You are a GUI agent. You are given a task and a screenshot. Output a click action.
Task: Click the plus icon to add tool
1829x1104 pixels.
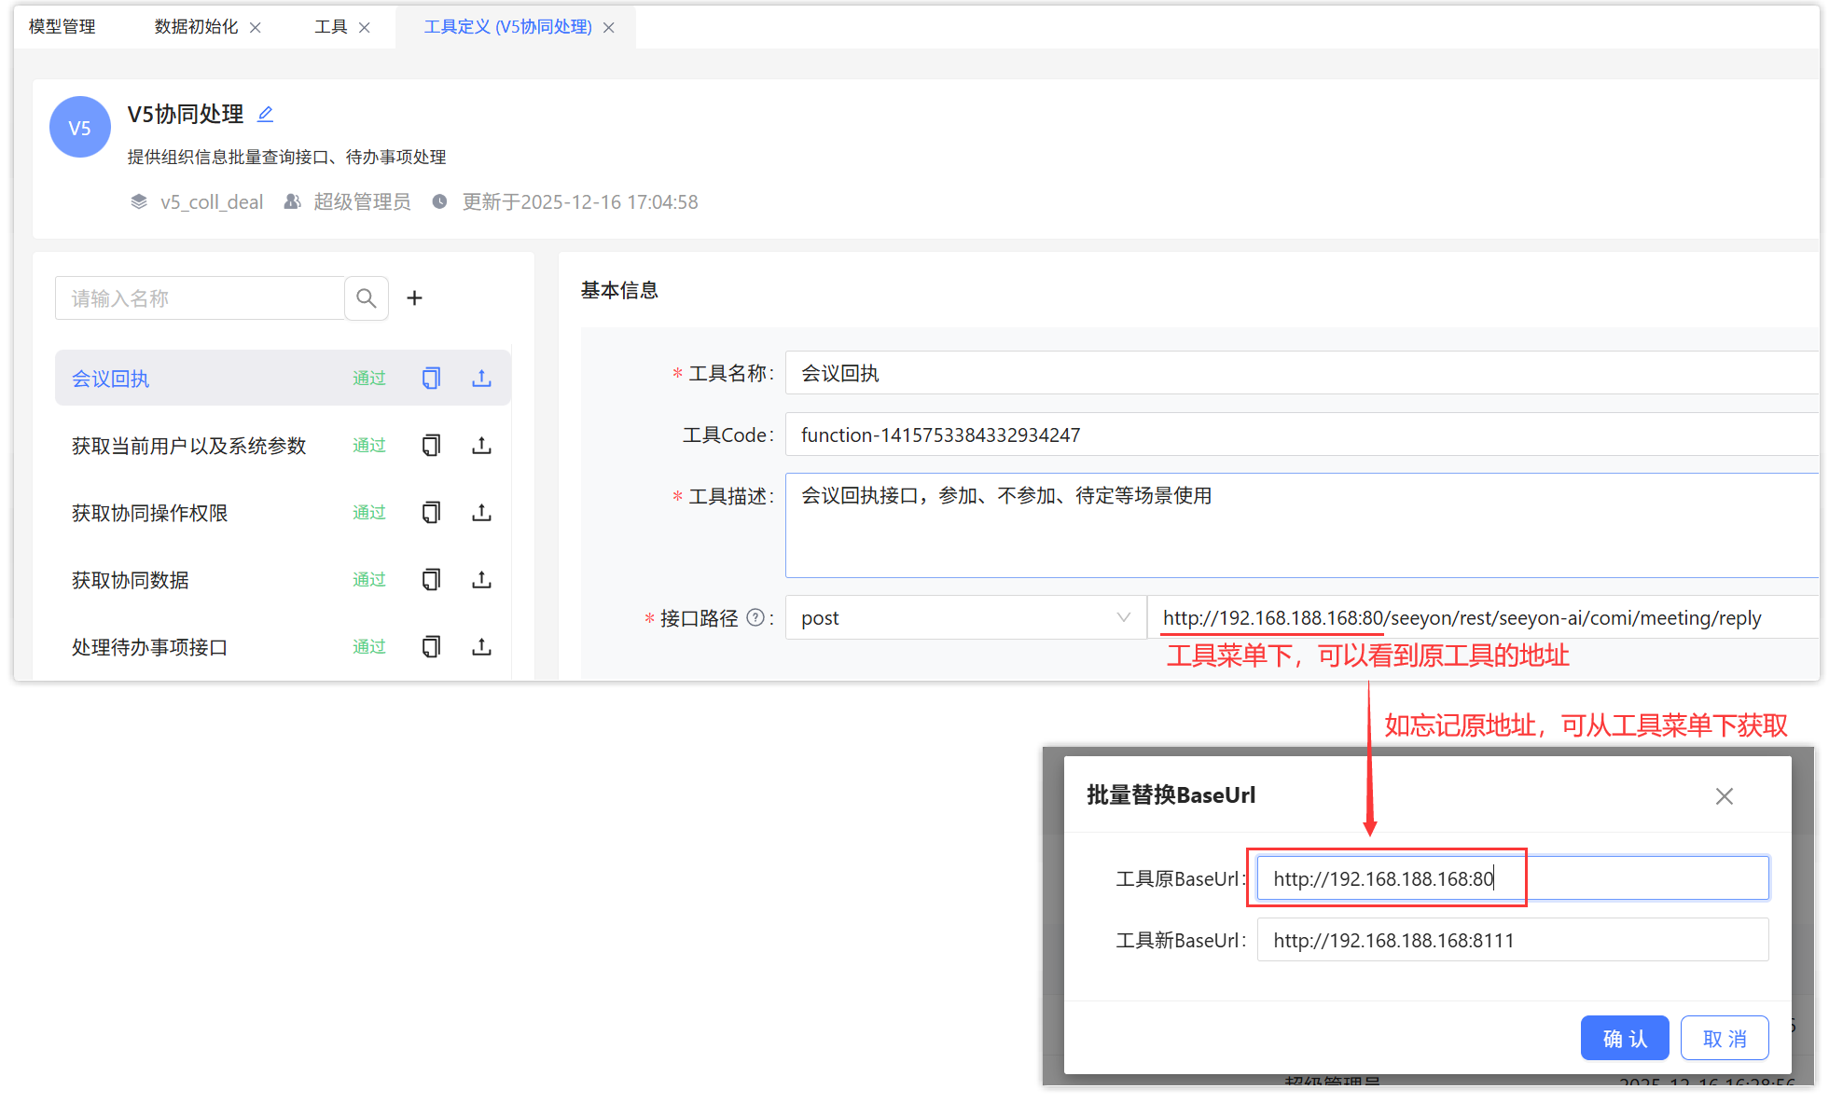coord(415,298)
